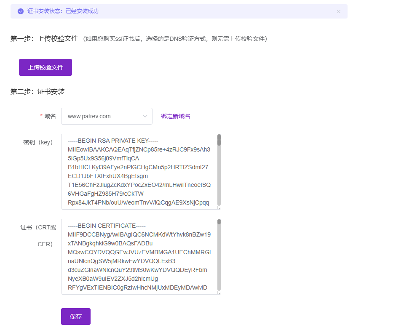Click the 证书安装状态 status message text
Image resolution: width=404 pixels, height=330 pixels.
tap(63, 11)
